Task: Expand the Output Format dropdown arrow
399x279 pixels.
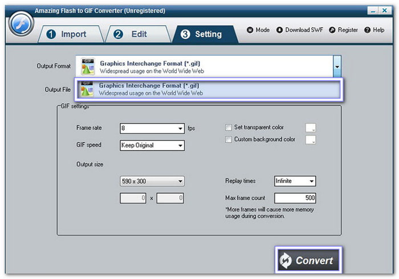Action: (337, 67)
